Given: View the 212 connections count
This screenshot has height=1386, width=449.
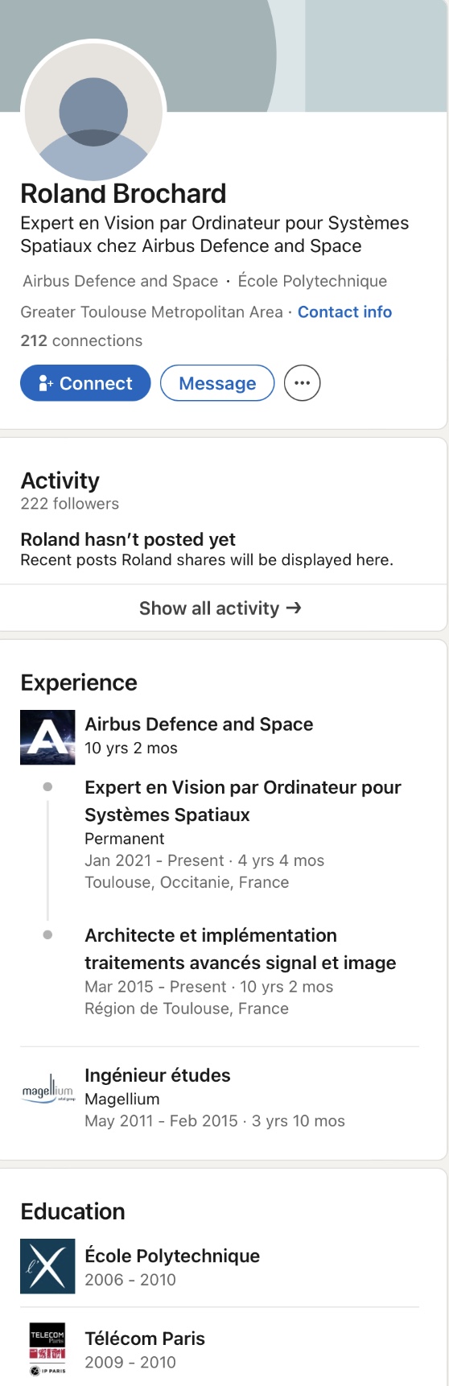Looking at the screenshot, I should [x=81, y=341].
